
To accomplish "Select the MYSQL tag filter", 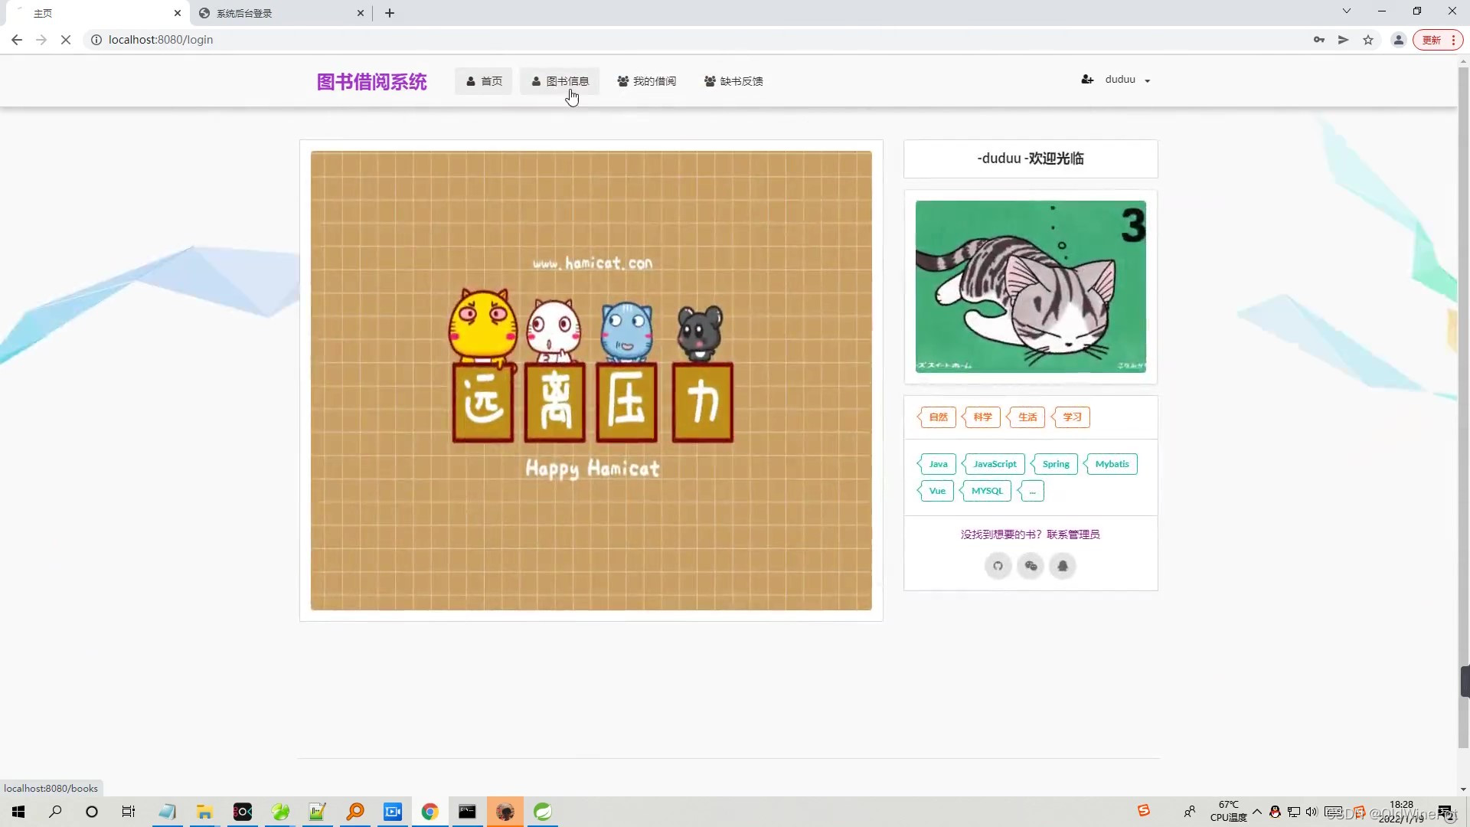I will pyautogui.click(x=987, y=491).
